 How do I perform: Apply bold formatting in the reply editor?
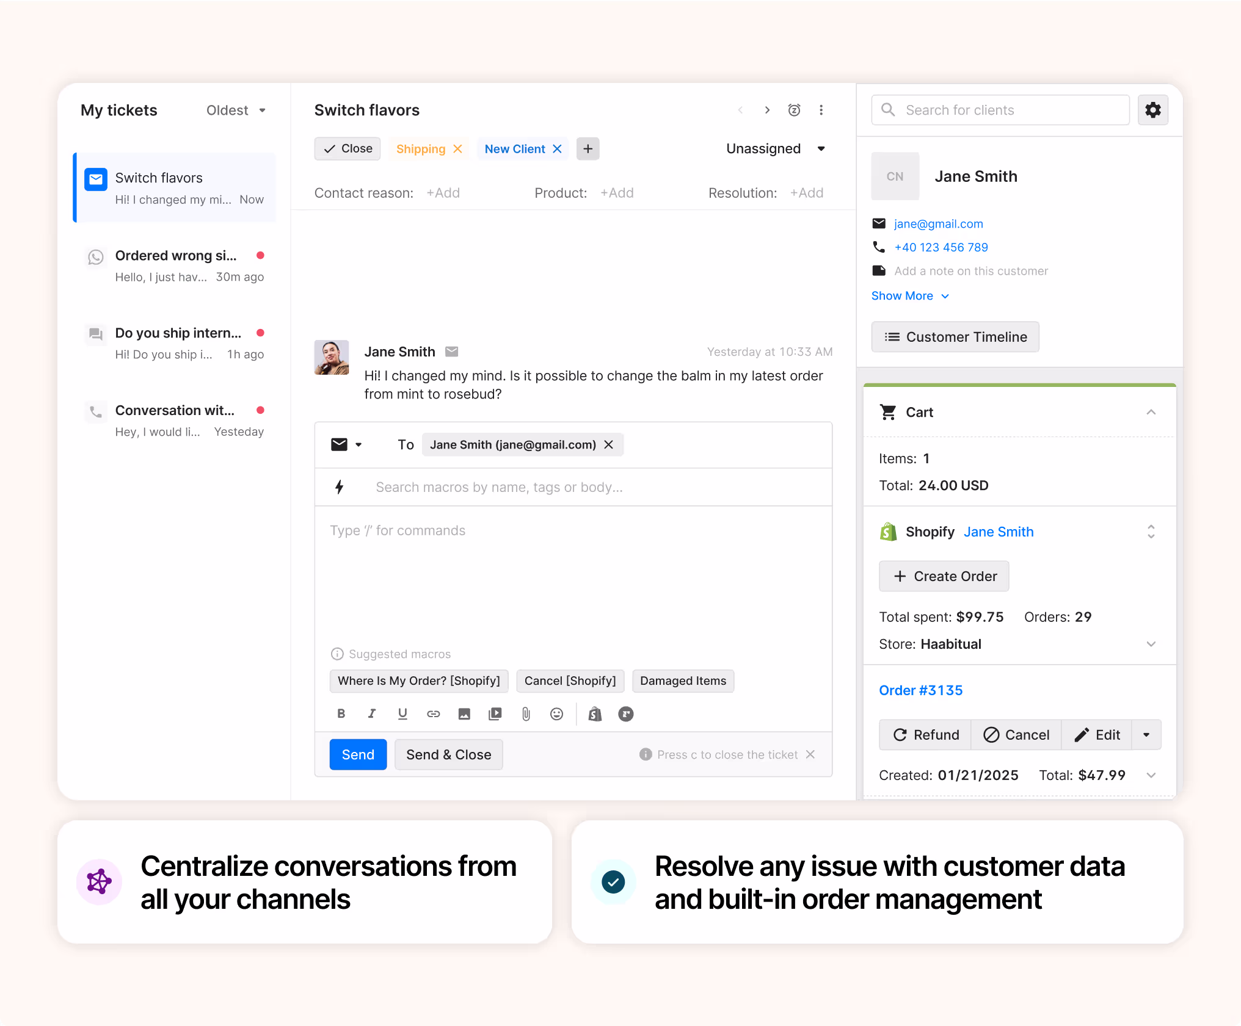[x=341, y=714]
